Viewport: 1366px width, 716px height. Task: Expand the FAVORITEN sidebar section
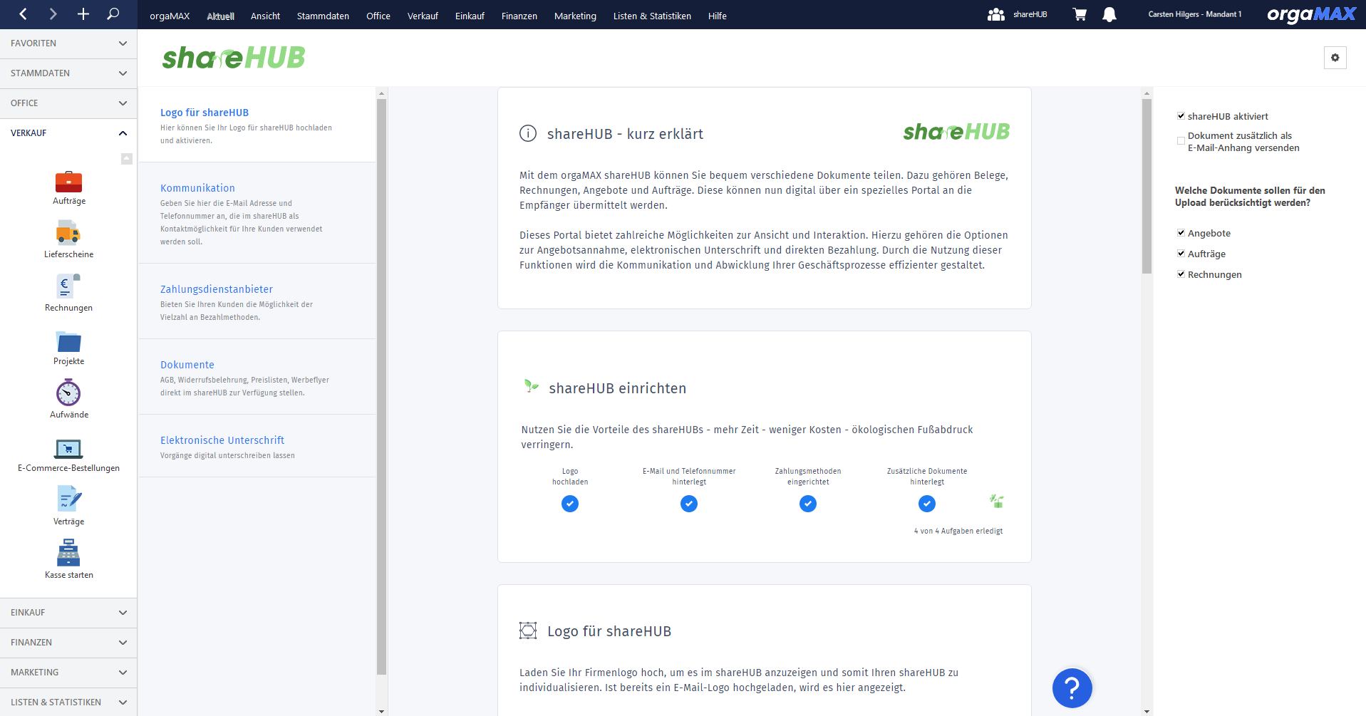[x=68, y=43]
